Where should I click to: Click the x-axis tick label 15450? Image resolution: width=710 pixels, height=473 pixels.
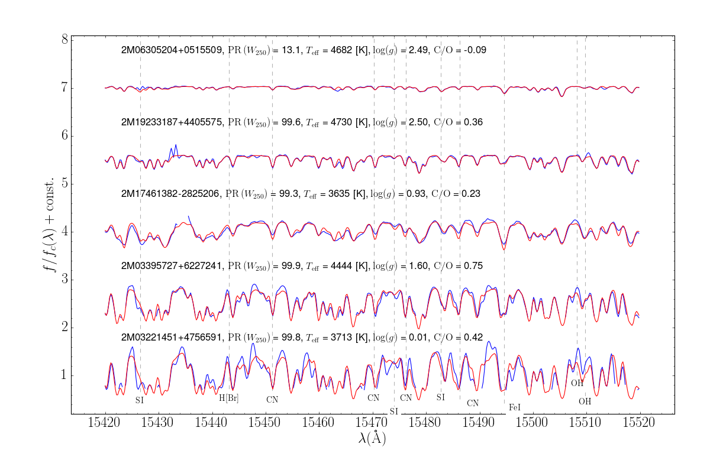(266, 424)
